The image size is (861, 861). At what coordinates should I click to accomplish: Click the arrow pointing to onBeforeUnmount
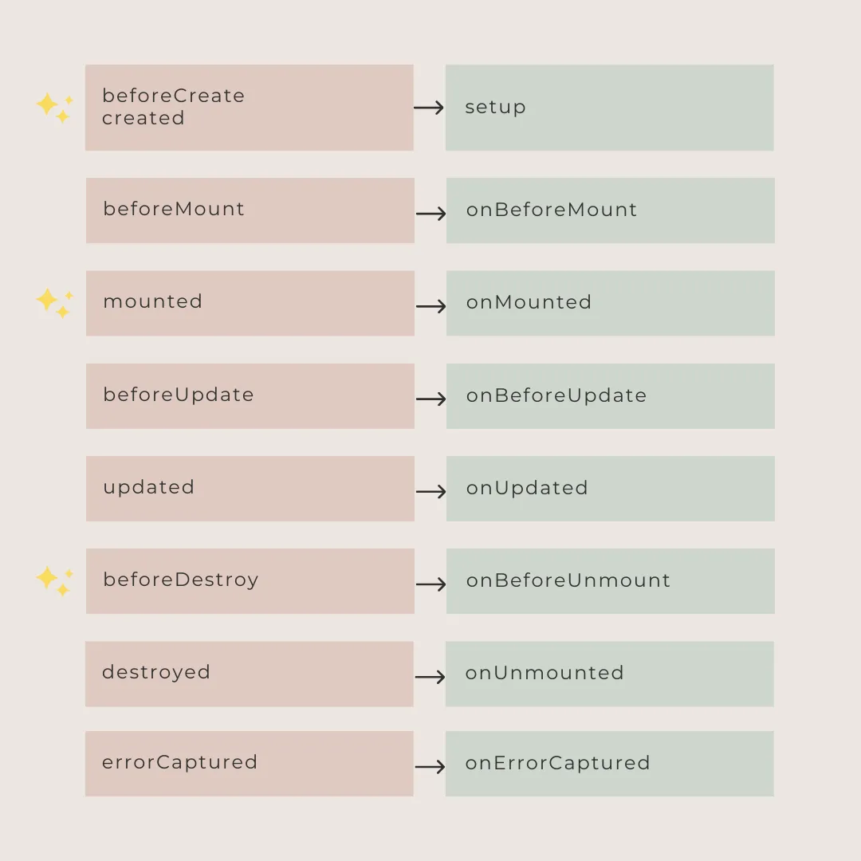(431, 584)
